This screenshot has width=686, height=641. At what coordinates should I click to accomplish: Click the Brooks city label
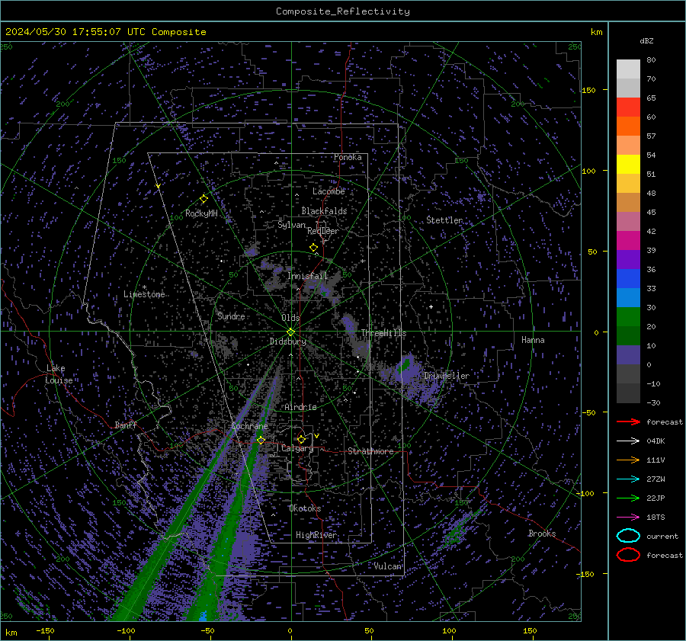542,534
